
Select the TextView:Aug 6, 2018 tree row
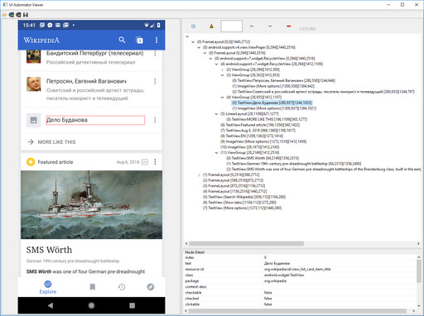click(258, 131)
